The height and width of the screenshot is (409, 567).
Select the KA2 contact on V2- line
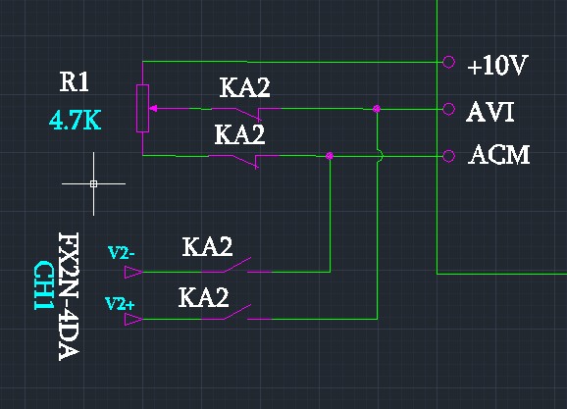click(x=236, y=265)
